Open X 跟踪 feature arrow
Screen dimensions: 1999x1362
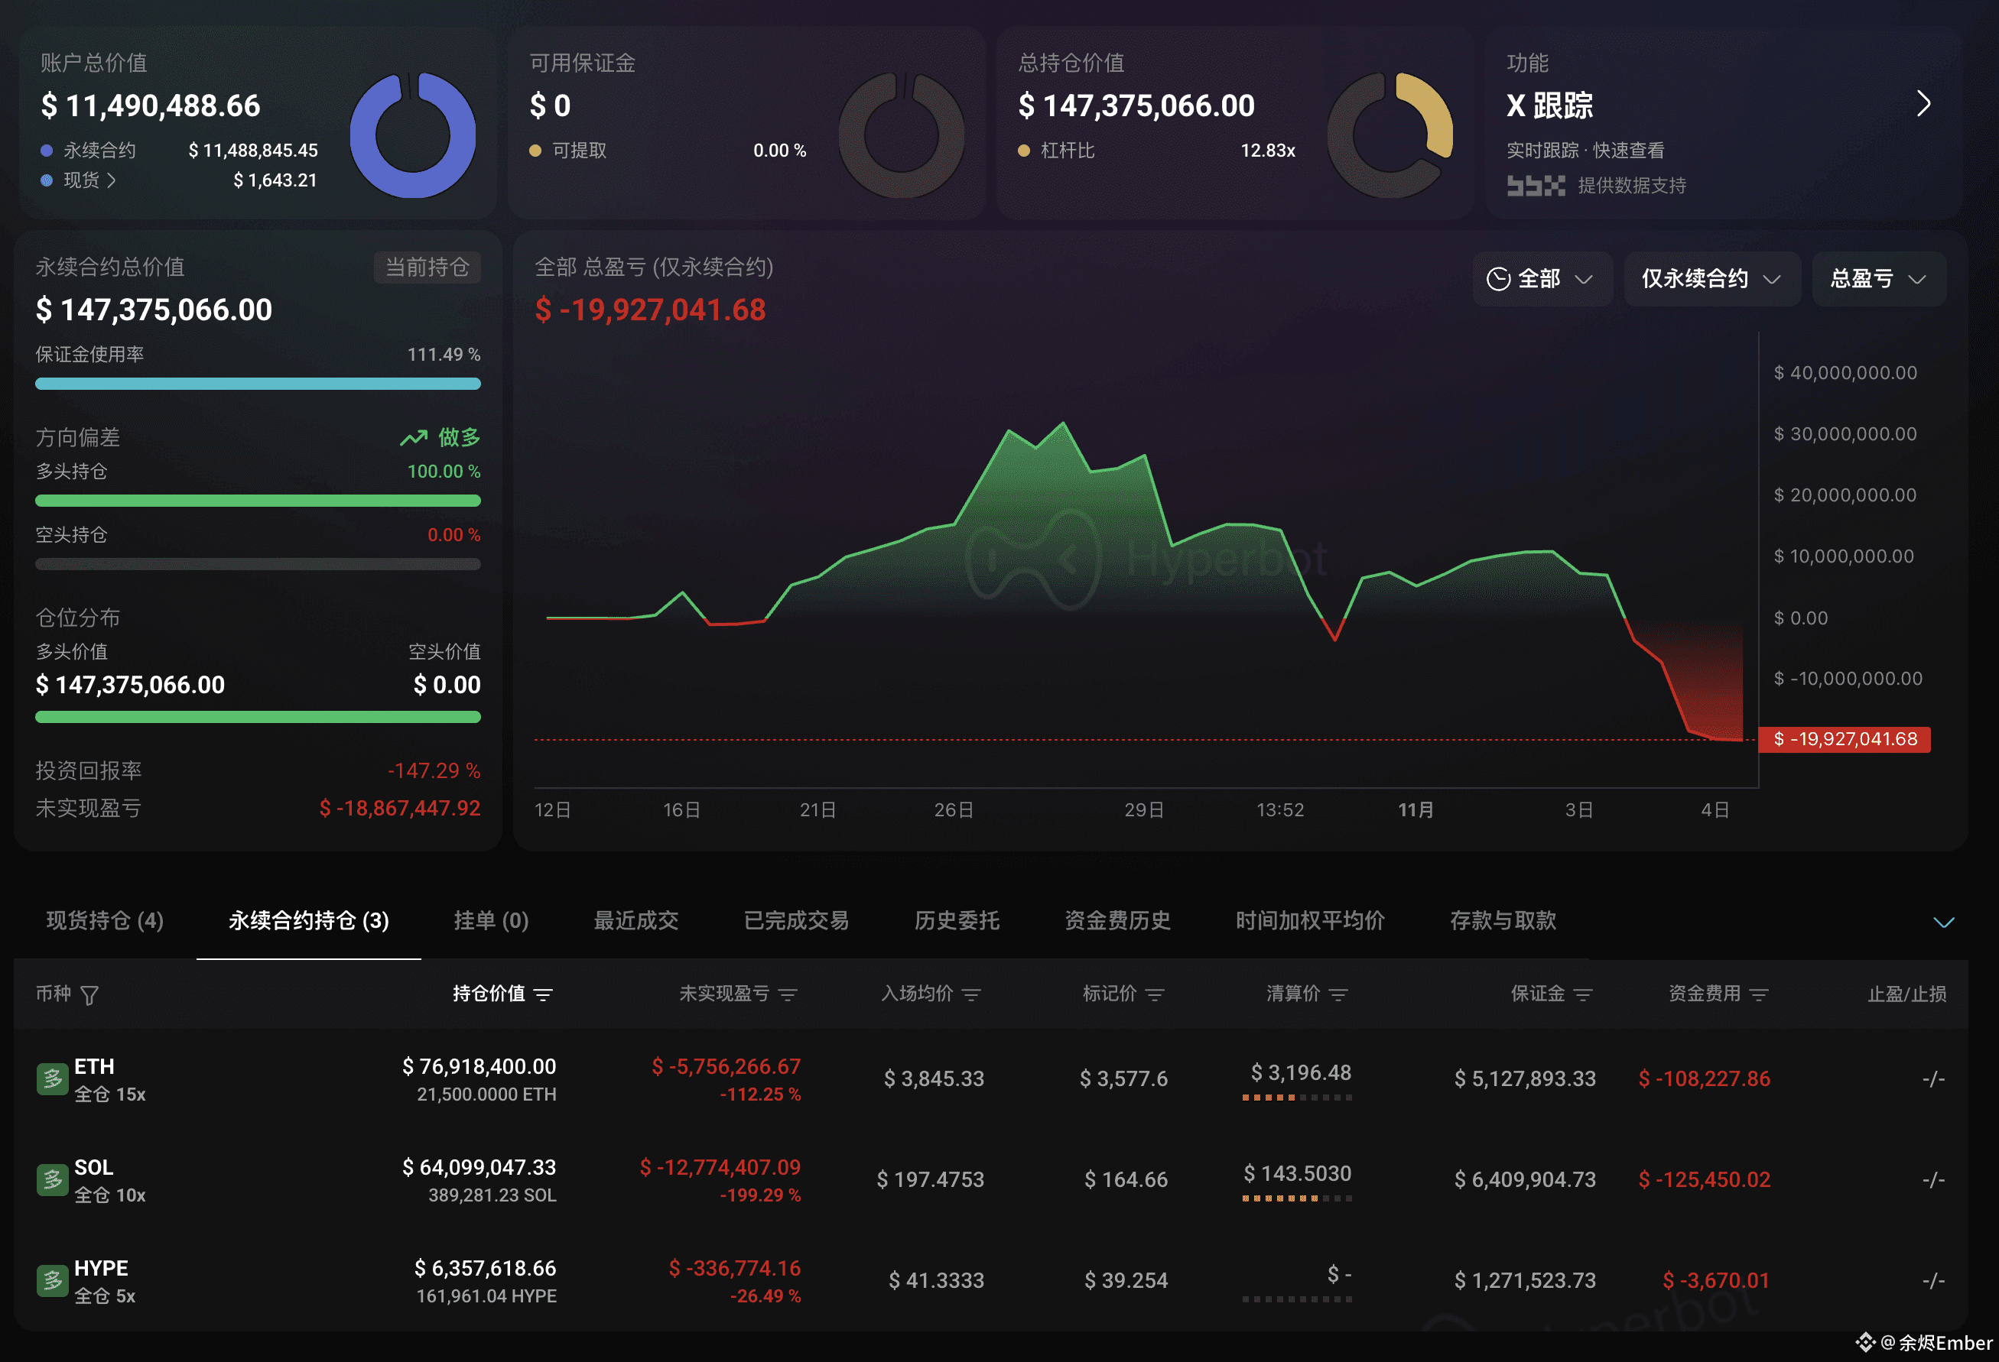pyautogui.click(x=1924, y=104)
